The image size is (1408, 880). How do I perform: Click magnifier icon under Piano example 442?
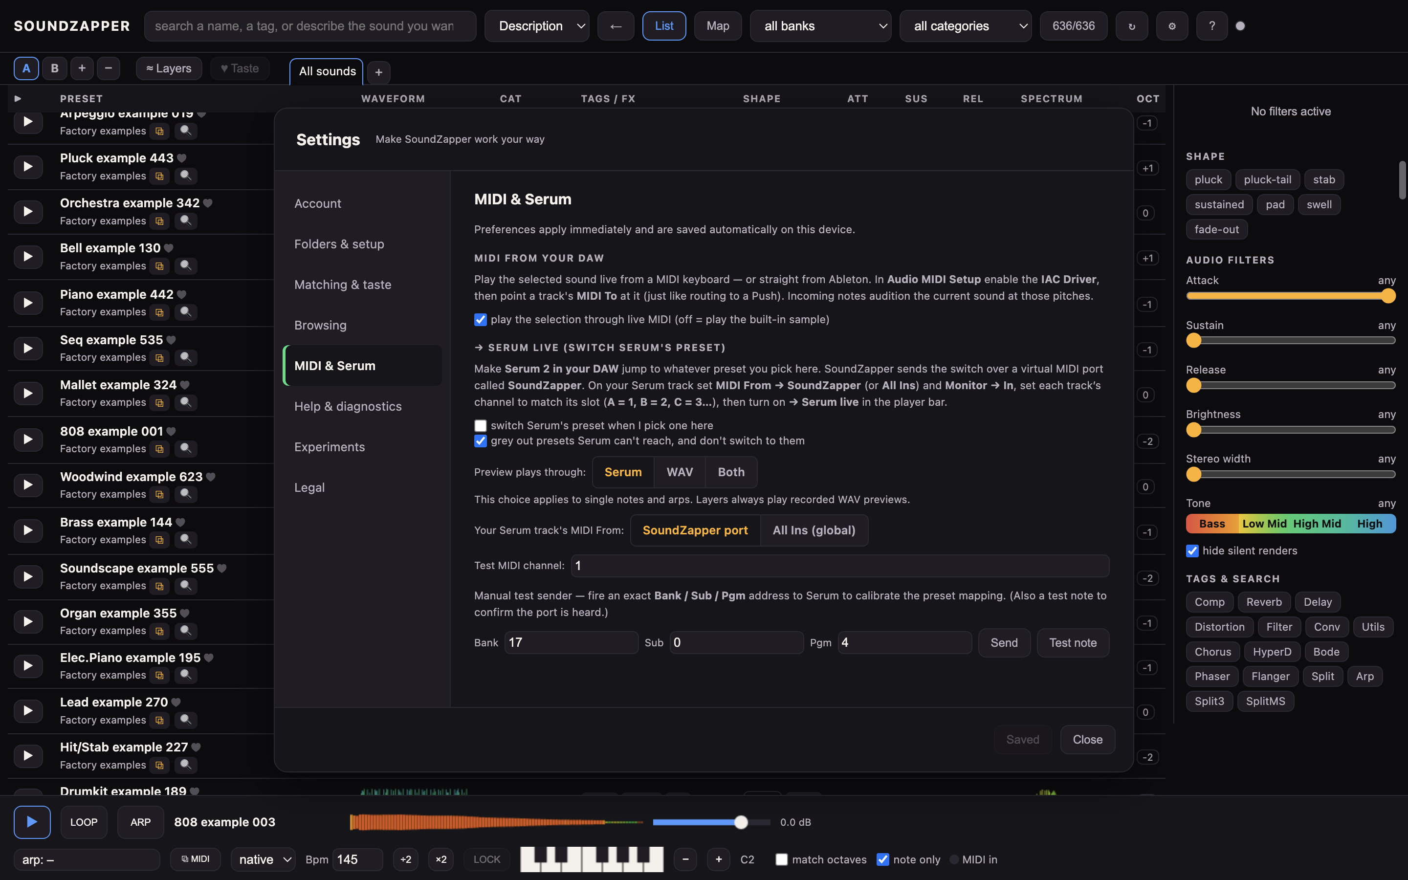click(186, 312)
